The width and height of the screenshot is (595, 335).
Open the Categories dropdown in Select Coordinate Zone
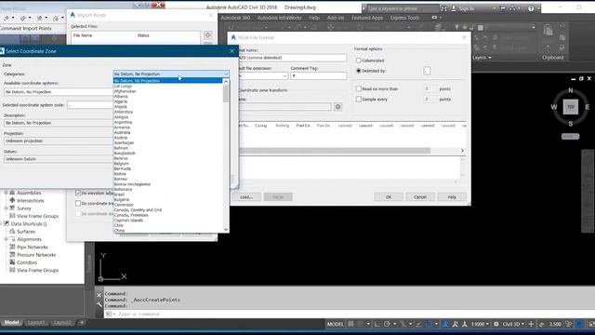[x=171, y=74]
